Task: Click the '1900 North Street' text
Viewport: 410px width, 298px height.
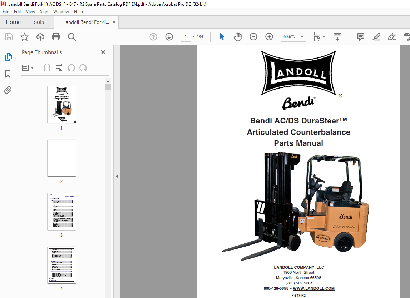Action: point(298,272)
